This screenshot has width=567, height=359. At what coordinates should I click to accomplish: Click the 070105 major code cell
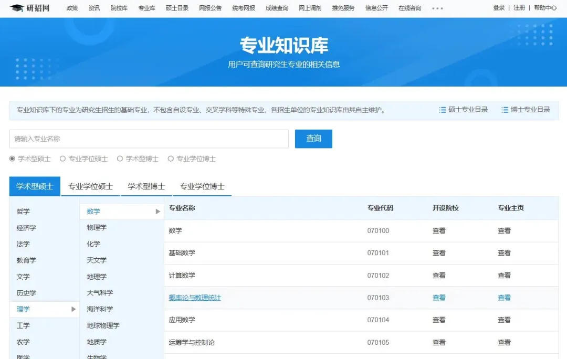point(378,342)
